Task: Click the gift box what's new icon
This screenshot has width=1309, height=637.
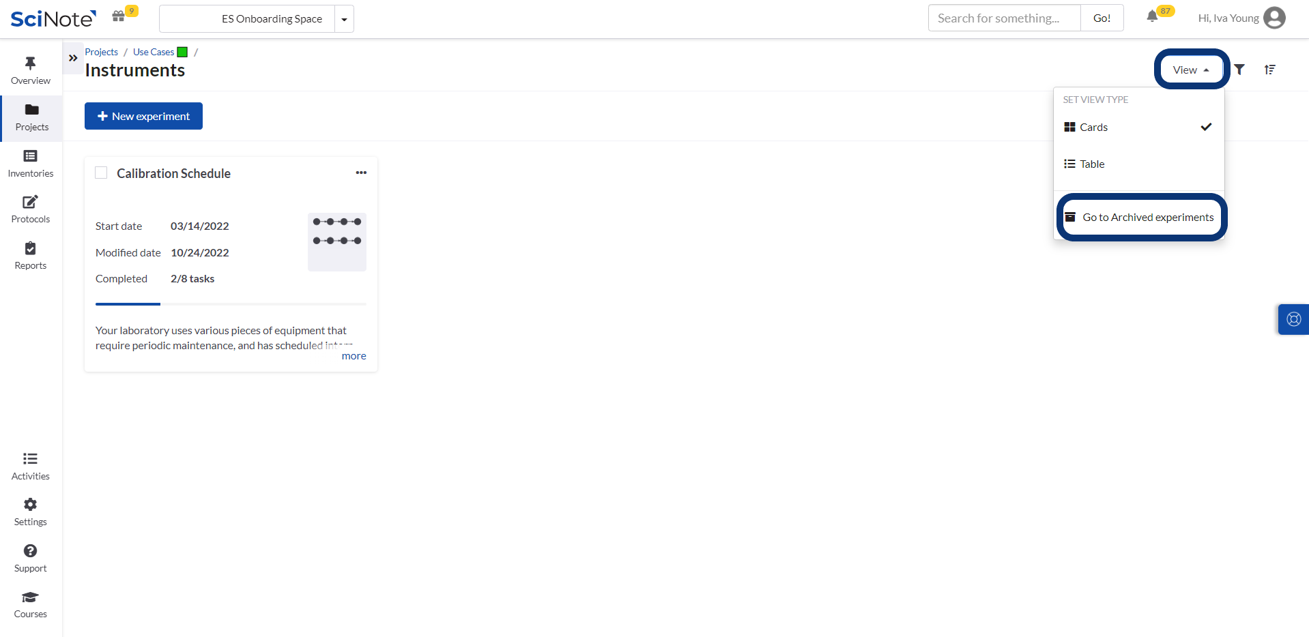Action: 119,16
